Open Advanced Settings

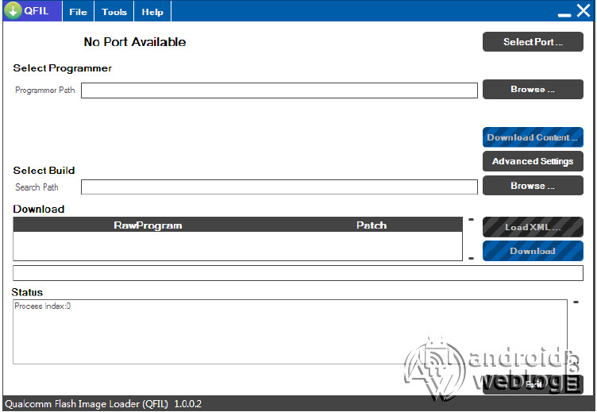(x=532, y=161)
